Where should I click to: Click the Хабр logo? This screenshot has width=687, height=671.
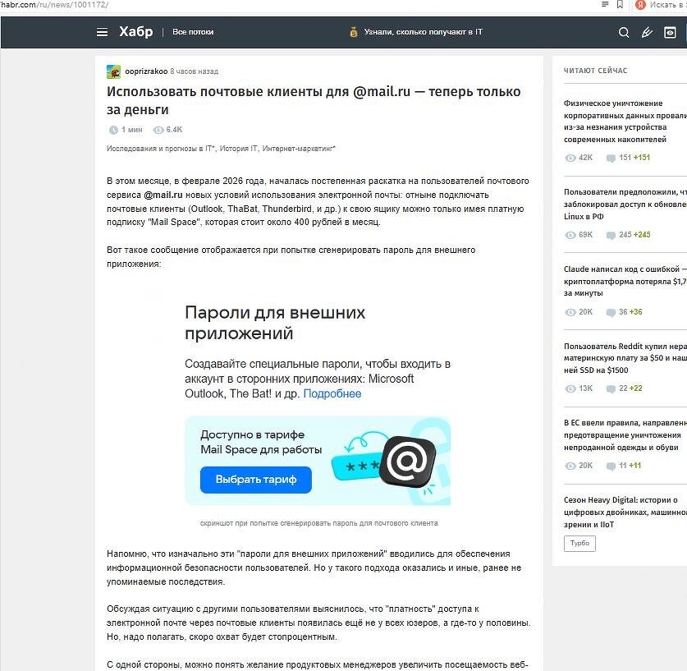point(135,32)
